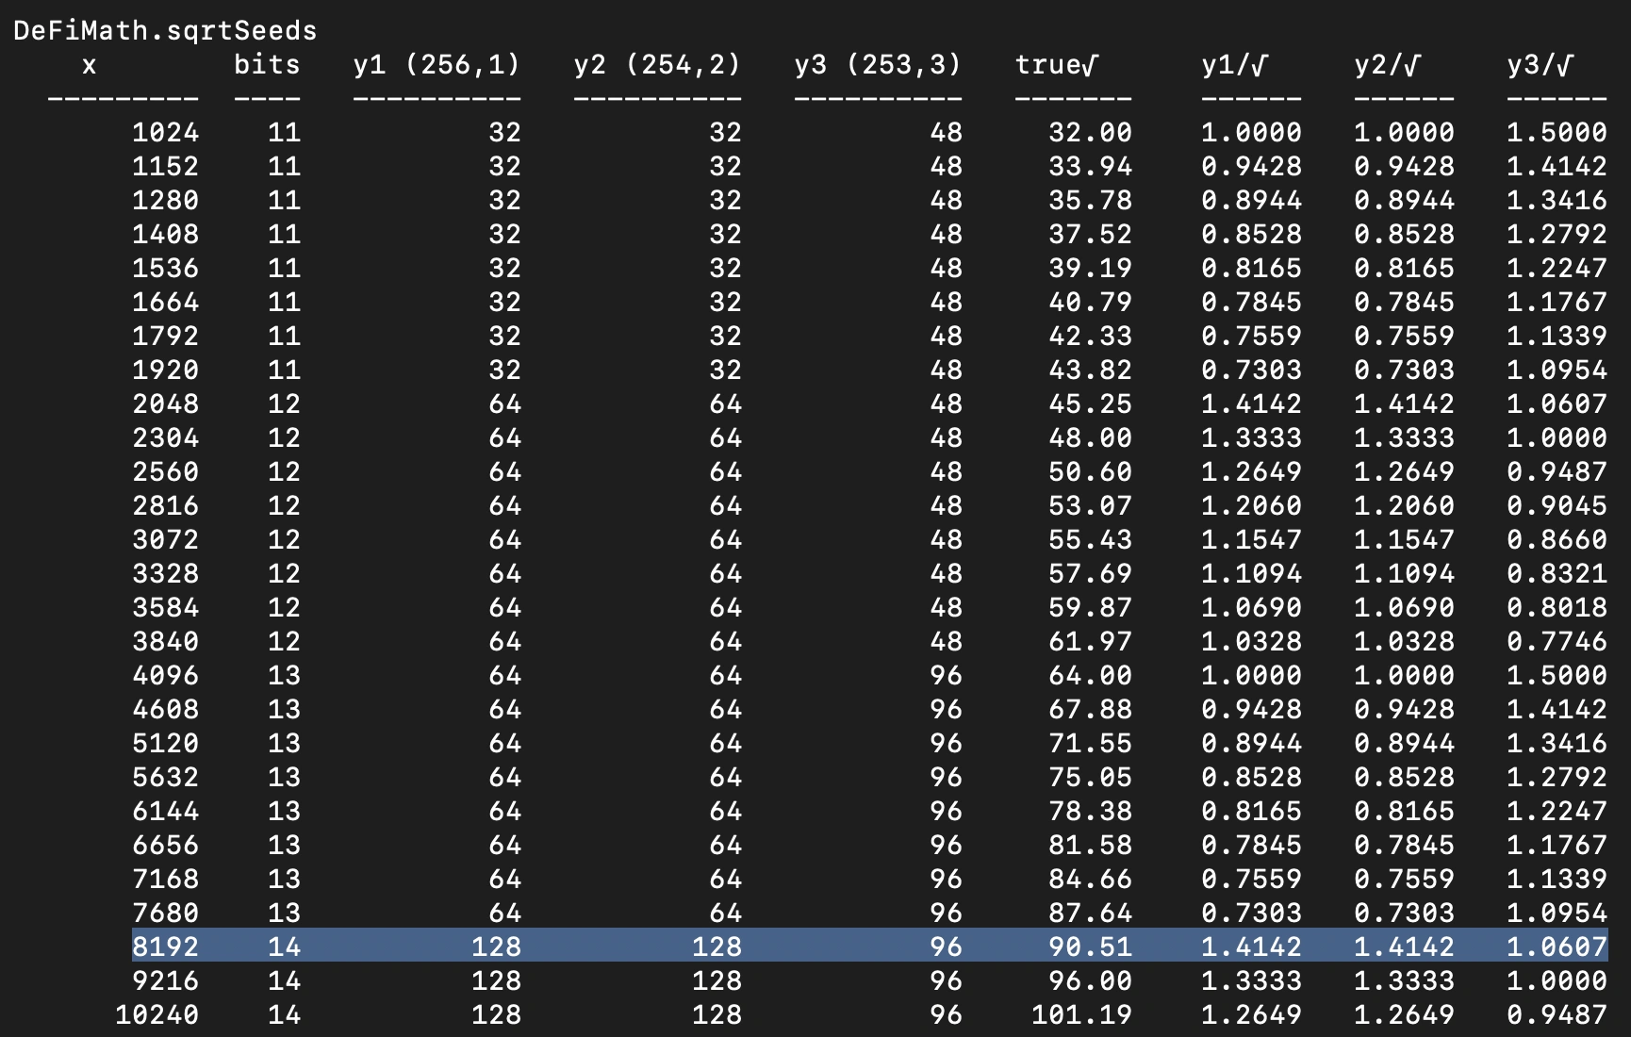Click the highlighted x value 8192
Image resolution: width=1631 pixels, height=1037 pixels.
(165, 947)
